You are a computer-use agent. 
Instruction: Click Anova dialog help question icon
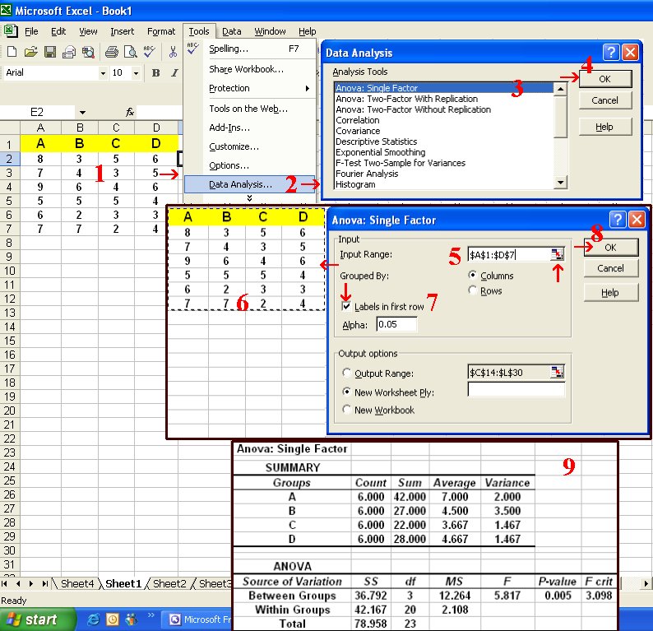617,219
